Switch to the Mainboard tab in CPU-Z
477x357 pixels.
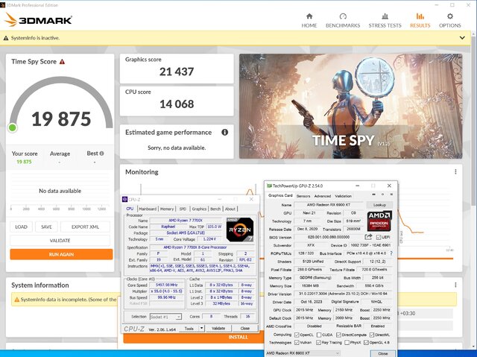click(148, 209)
